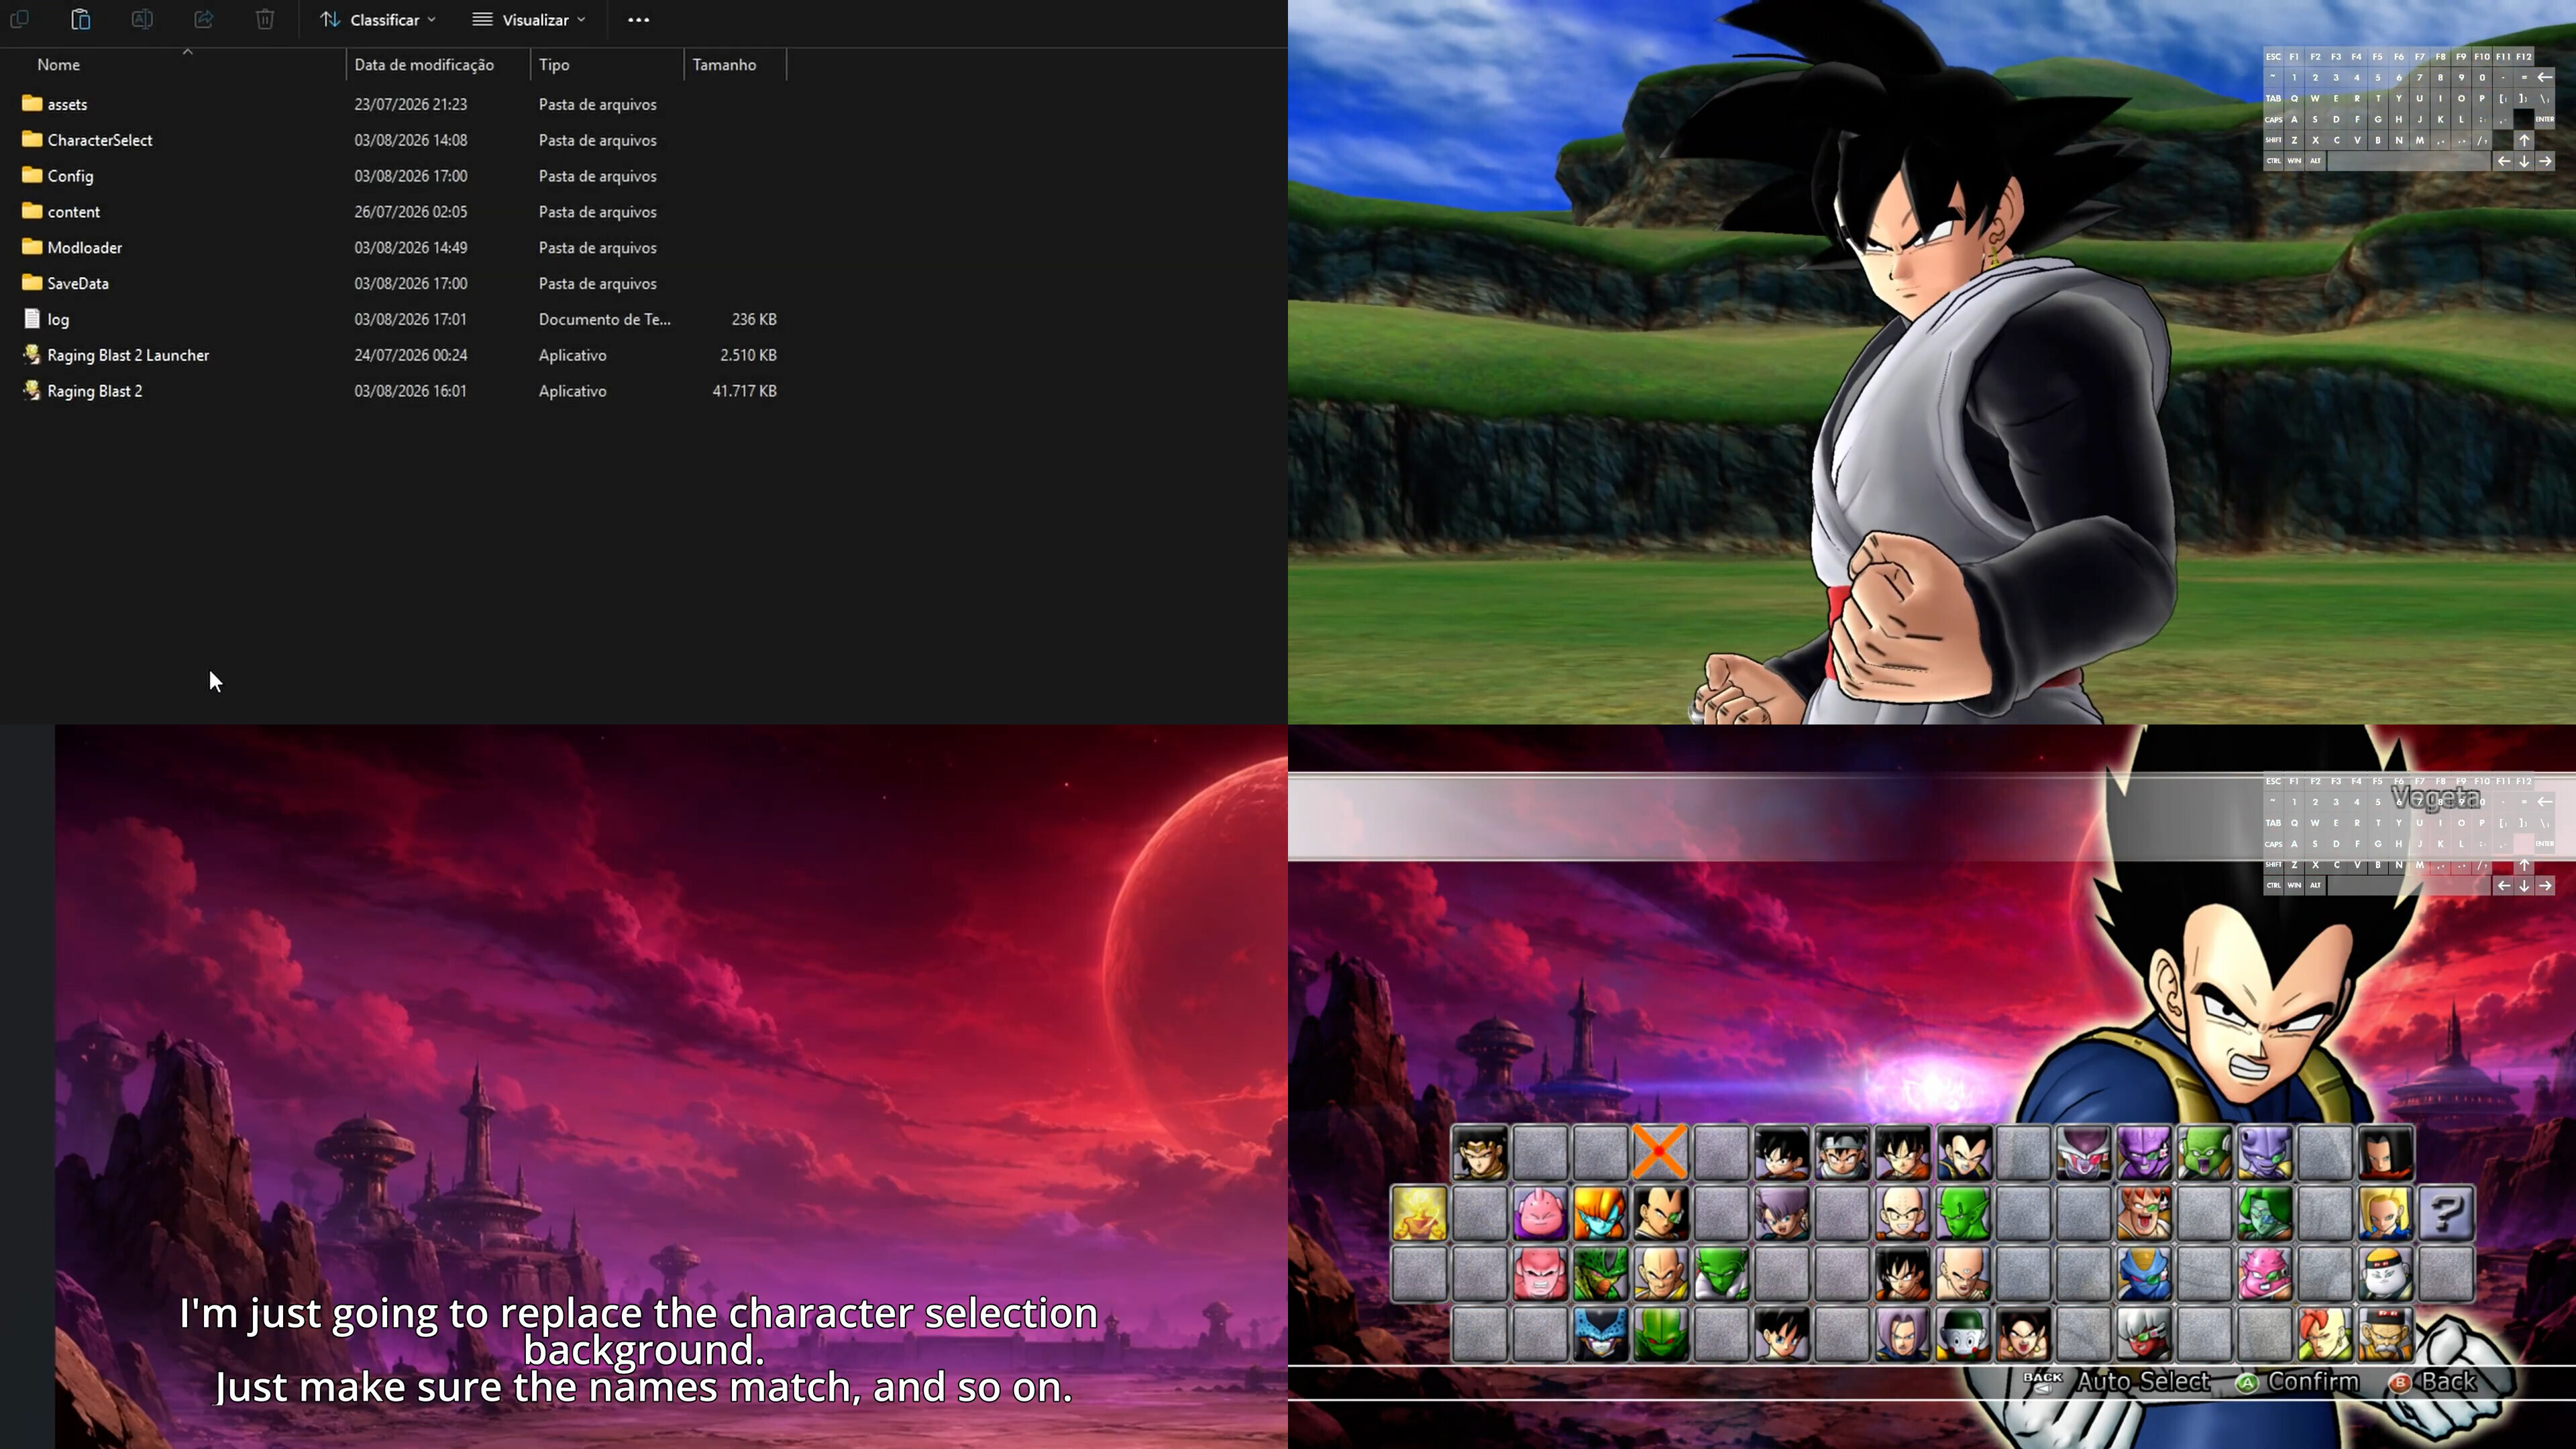Screen dimensions: 2576x1449
Task: Pick the Chiaotzu portrait
Action: tap(1963, 1335)
